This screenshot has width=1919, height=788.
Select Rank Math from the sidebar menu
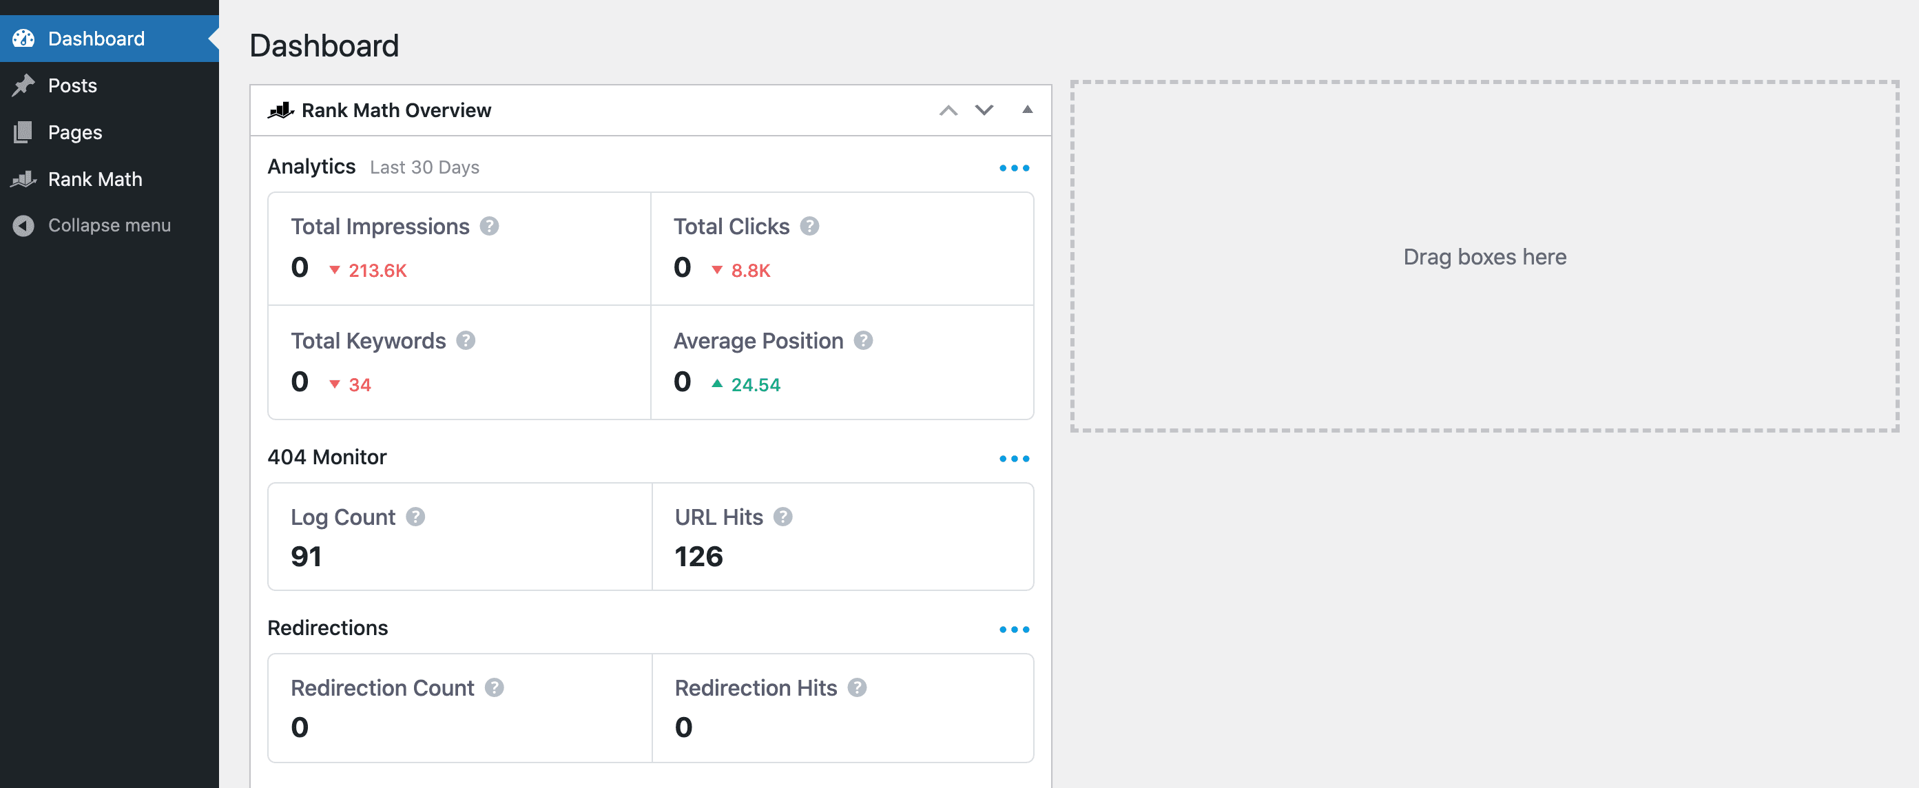click(x=95, y=179)
